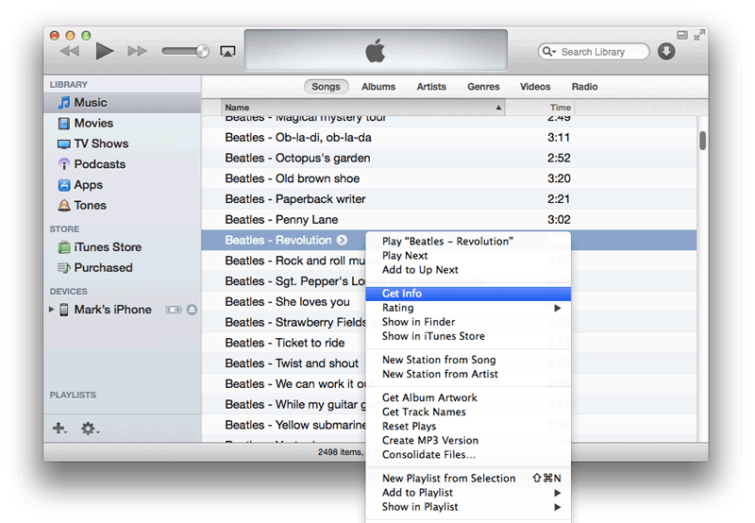The image size is (755, 523).
Task: Click the add playlist plus button
Action: (x=59, y=429)
